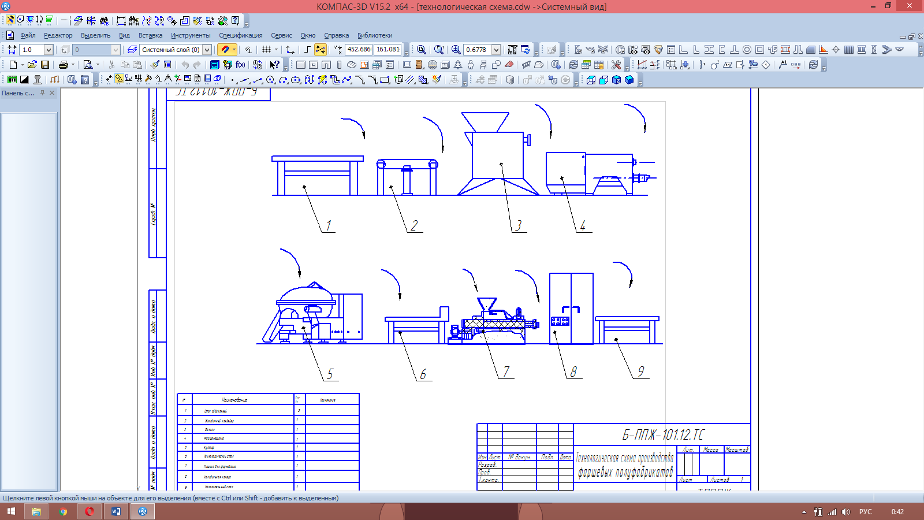Open the zoom factor 0.6778 dropdown
This screenshot has width=924, height=520.
click(496, 50)
